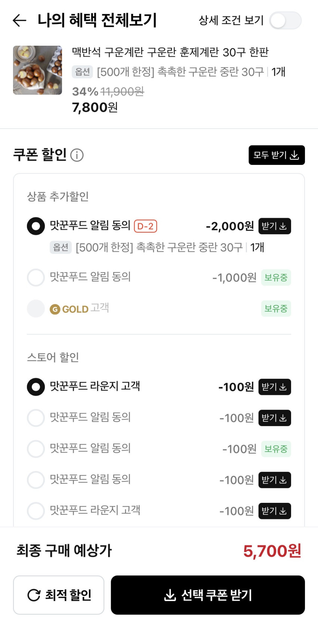Tap the 5,700원 final expected price

pos(272,551)
